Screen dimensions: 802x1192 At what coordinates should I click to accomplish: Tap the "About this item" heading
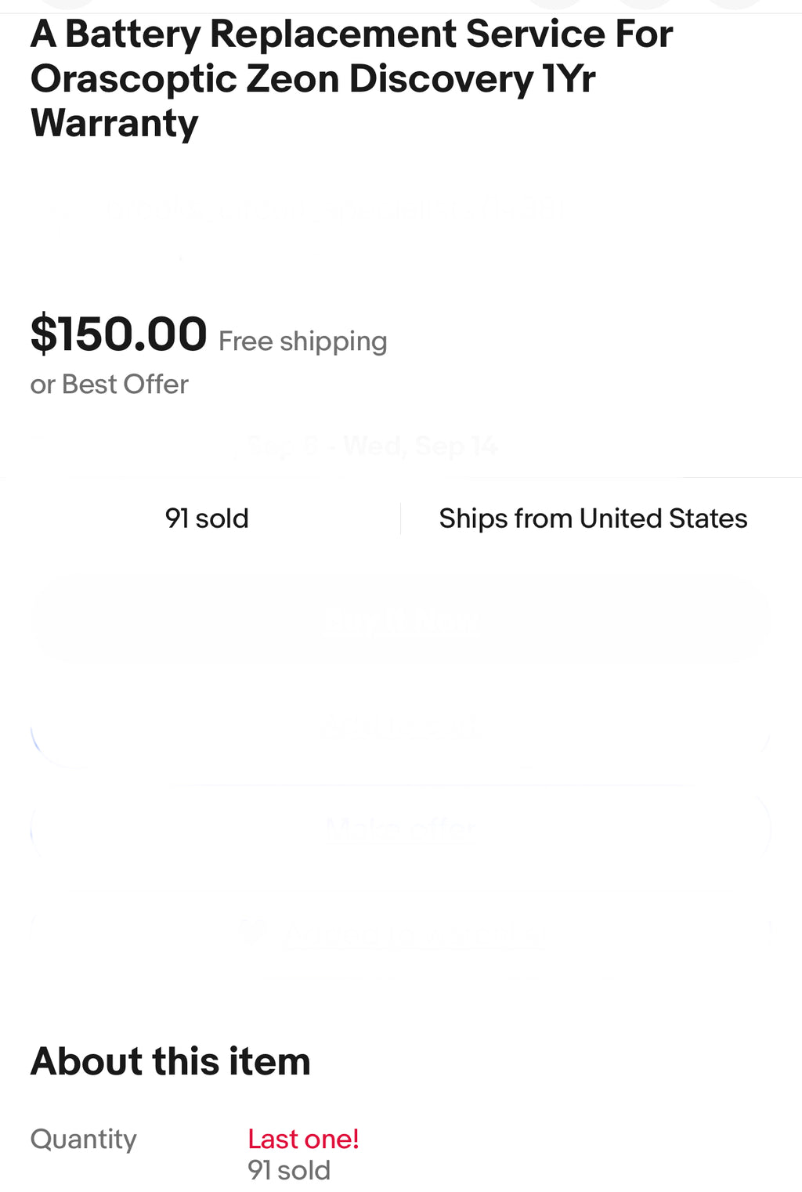coord(171,1062)
